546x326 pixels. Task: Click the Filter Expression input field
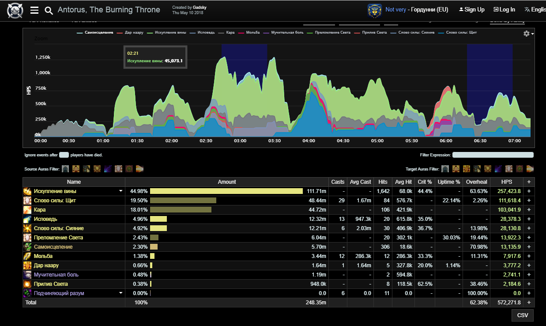click(493, 155)
